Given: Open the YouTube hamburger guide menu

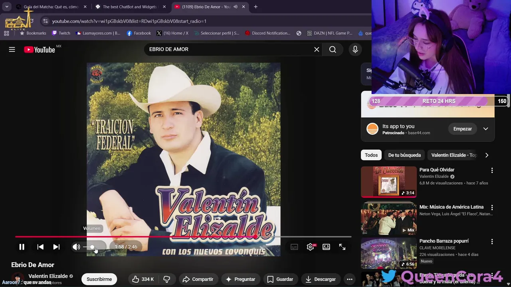Looking at the screenshot, I should (12, 49).
